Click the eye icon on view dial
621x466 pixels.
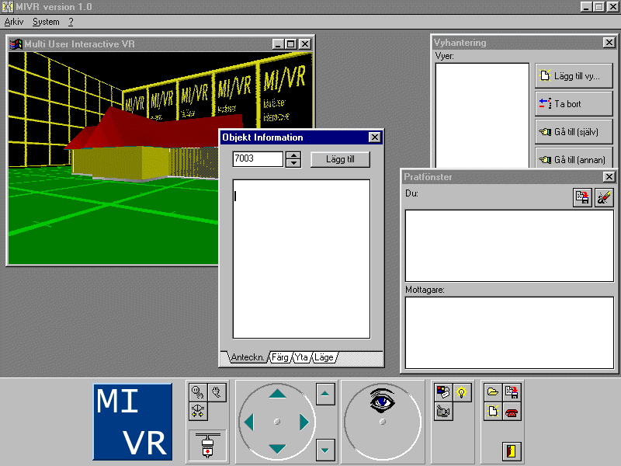(x=382, y=402)
